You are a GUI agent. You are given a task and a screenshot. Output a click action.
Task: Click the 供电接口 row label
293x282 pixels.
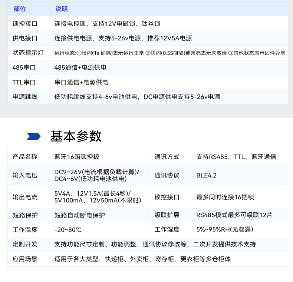(25, 38)
